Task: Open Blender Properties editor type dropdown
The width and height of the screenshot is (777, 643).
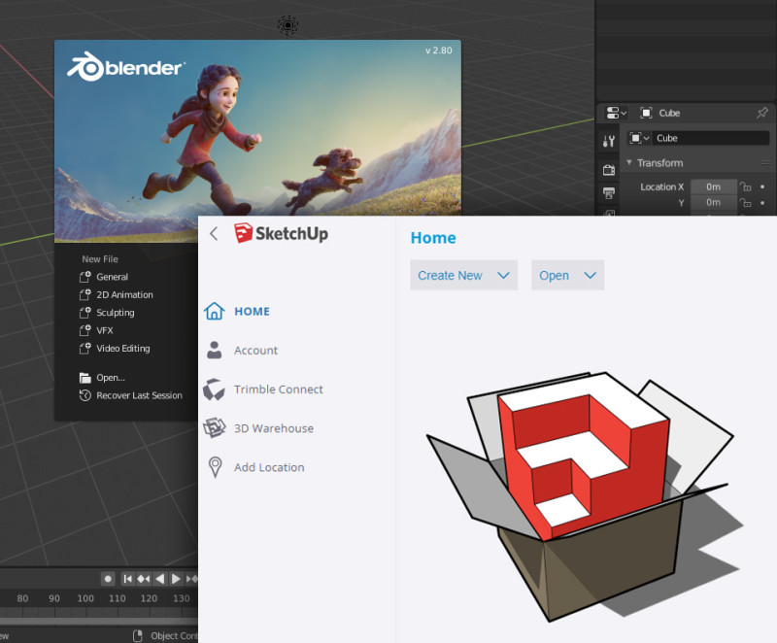Action: [x=616, y=113]
